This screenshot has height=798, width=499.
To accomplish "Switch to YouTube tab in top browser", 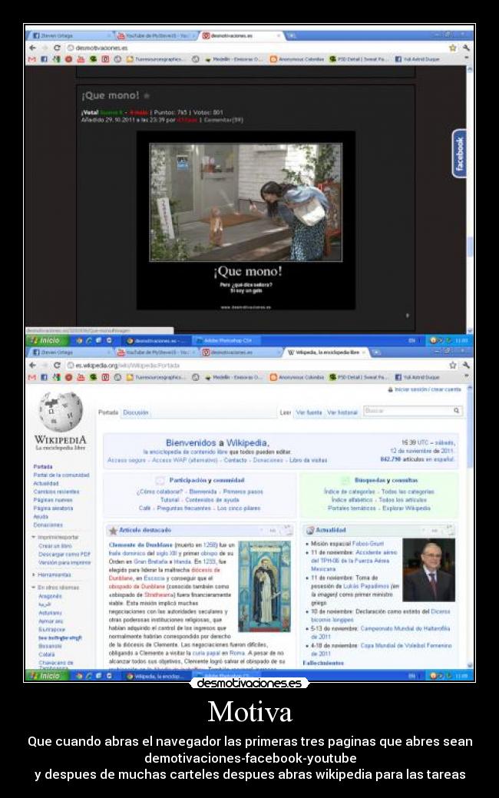I will tap(155, 35).
